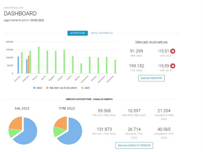Click the -19,51 variation value
This screenshot has height=152, width=203.
click(x=163, y=51)
